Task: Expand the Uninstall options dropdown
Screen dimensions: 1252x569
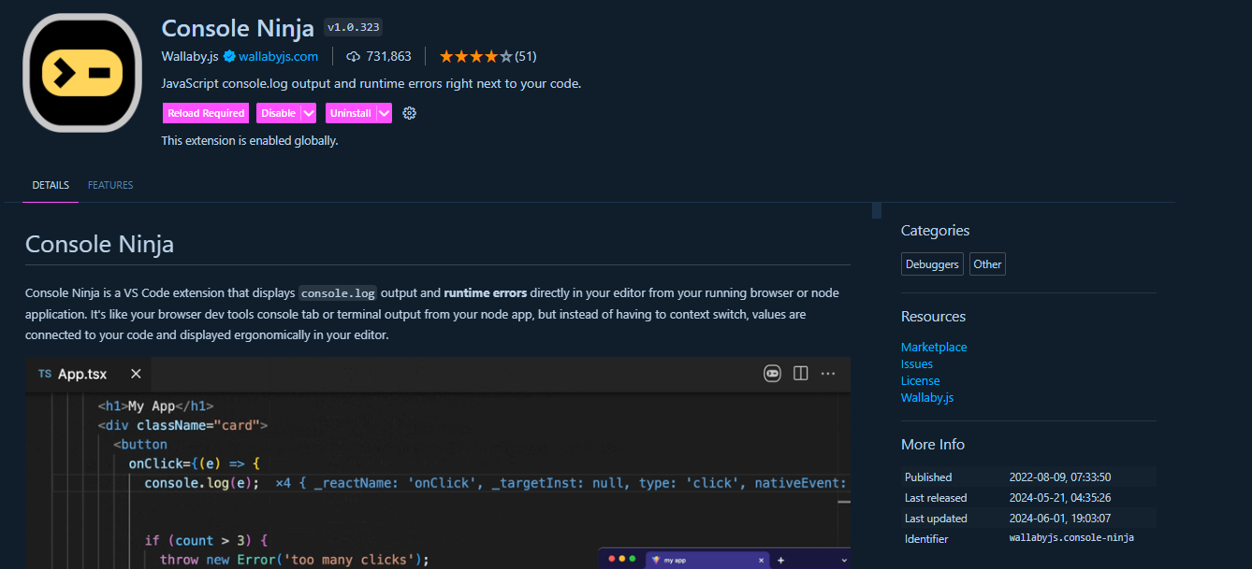Action: 383,112
